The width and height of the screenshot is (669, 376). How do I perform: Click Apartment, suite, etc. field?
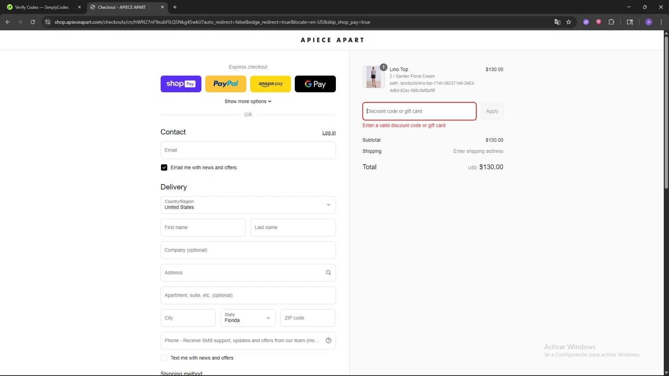[248, 295]
